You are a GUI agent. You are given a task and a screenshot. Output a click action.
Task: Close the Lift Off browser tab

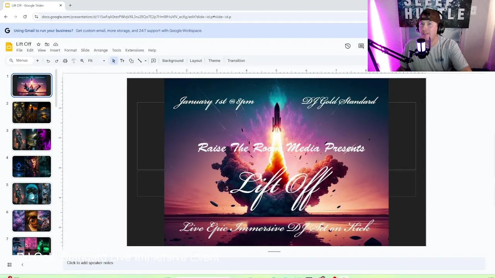point(60,5)
